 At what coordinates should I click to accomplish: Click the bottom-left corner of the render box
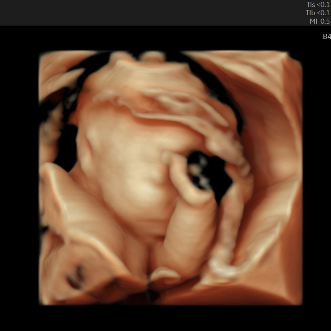tap(41, 303)
